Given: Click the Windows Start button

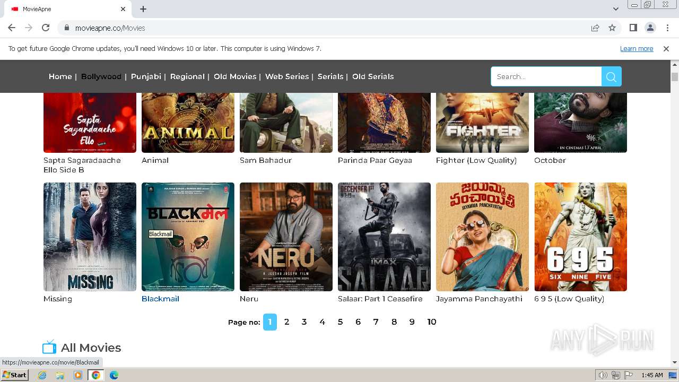Looking at the screenshot, I should pyautogui.click(x=14, y=375).
